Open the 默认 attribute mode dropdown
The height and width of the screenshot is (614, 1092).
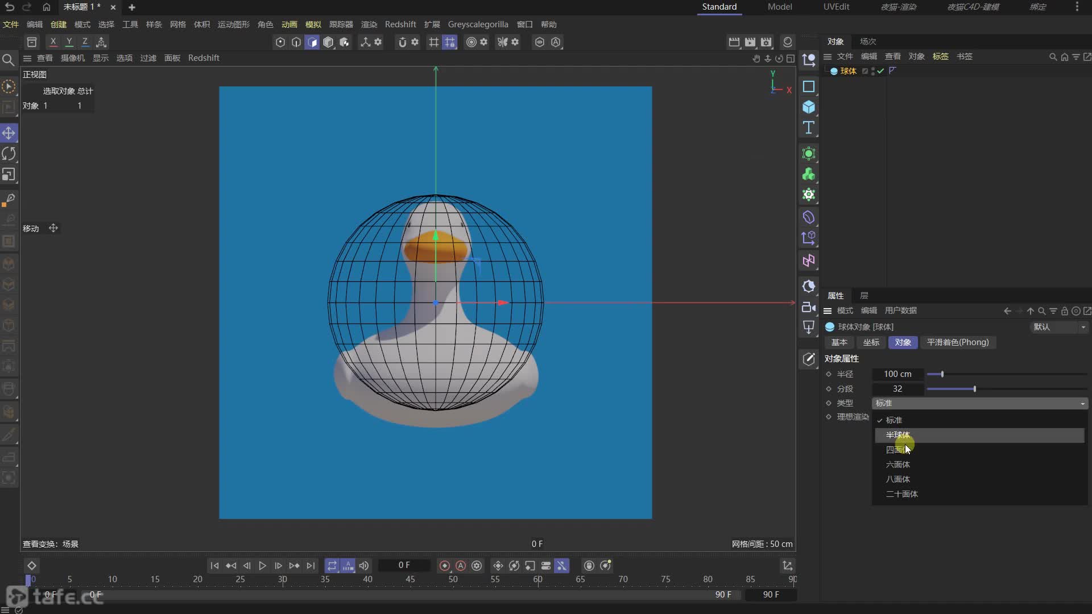[1058, 327]
